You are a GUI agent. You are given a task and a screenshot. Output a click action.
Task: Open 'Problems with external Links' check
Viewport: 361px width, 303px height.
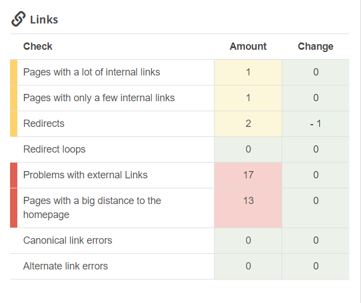pos(85,175)
